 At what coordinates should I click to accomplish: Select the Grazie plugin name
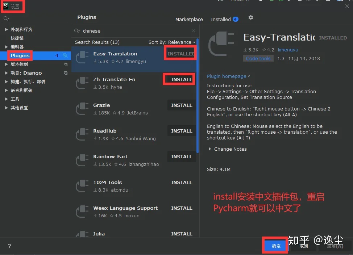pos(101,105)
